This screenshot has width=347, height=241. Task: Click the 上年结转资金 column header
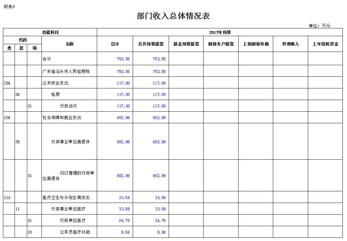pos(325,44)
